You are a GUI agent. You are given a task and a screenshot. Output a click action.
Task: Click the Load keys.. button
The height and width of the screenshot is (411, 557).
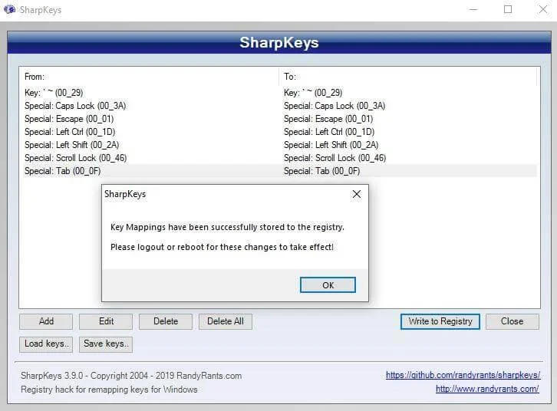(46, 344)
